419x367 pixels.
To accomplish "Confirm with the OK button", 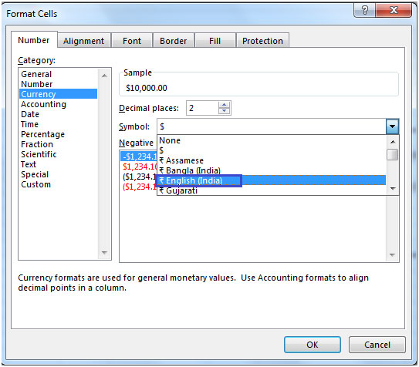I will pos(312,345).
